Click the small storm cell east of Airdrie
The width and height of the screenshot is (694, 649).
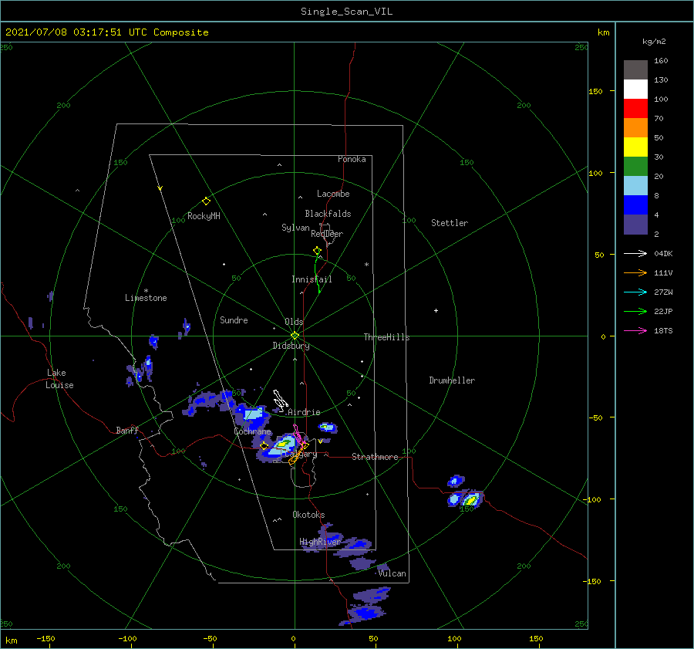pyautogui.click(x=328, y=428)
